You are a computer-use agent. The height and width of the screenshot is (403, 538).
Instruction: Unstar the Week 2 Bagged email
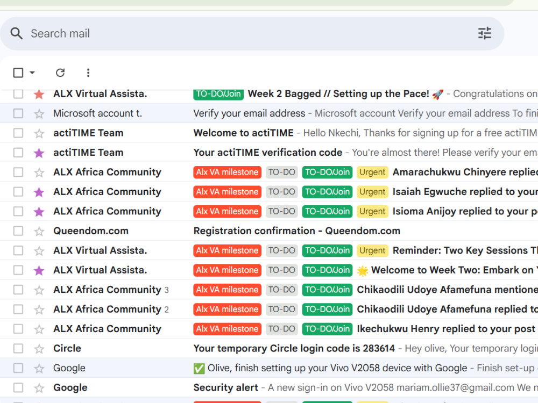tap(39, 94)
